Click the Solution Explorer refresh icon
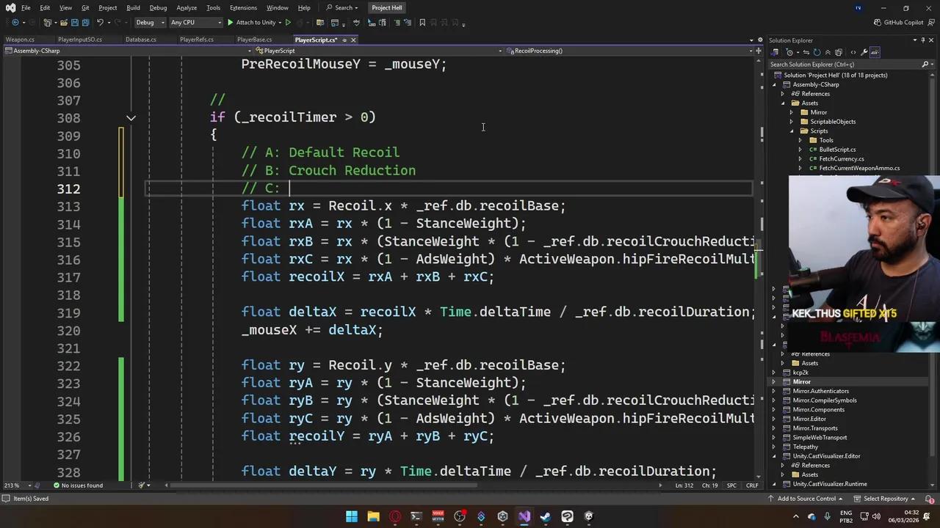 tap(817, 52)
